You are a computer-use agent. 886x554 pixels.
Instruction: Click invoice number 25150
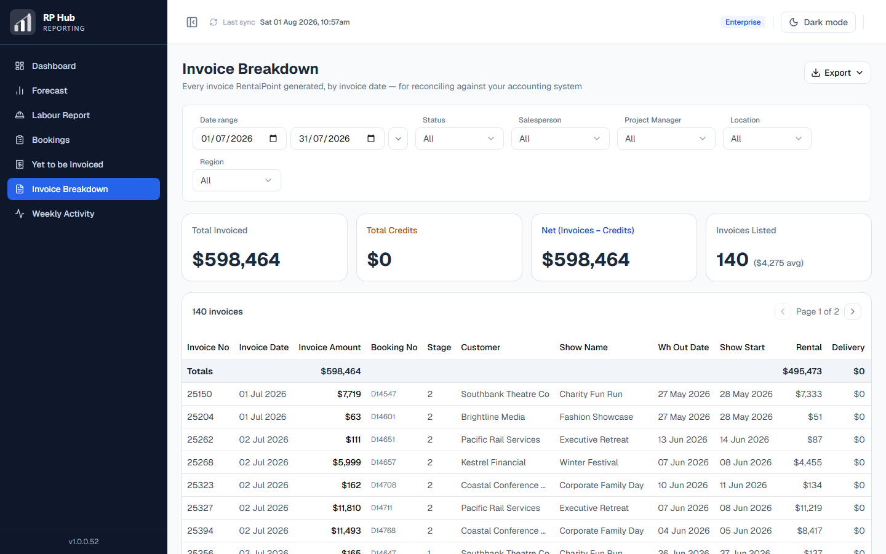click(199, 394)
